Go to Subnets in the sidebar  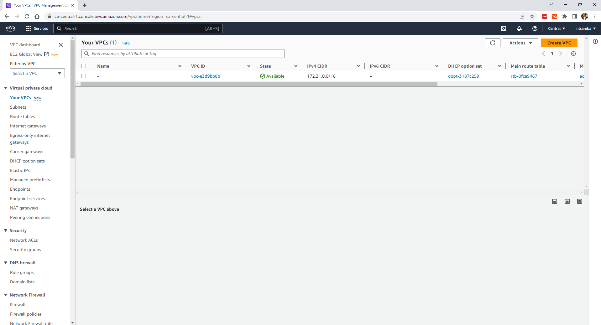18,107
